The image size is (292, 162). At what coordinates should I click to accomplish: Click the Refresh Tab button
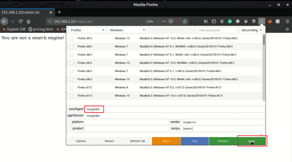click(138, 141)
